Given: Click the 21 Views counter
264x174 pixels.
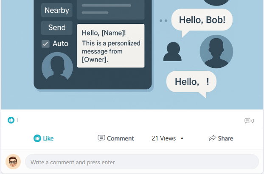Looking at the screenshot, I should (x=164, y=138).
